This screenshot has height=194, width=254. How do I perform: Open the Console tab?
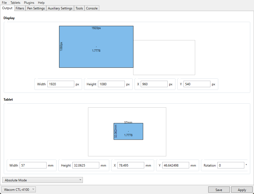point(92,8)
